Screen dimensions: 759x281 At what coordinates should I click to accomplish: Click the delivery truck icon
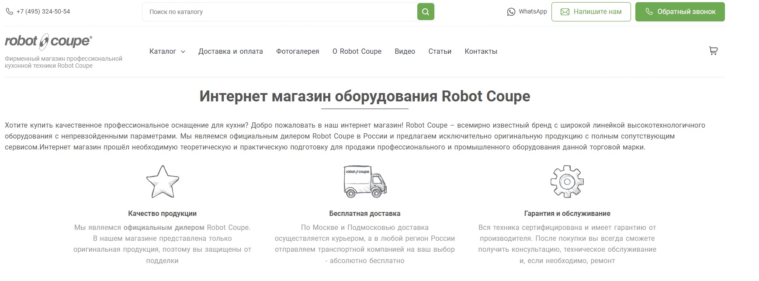[x=365, y=181]
